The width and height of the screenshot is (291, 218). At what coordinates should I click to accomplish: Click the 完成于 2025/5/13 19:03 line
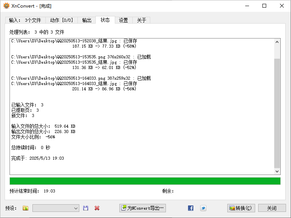[37, 158]
